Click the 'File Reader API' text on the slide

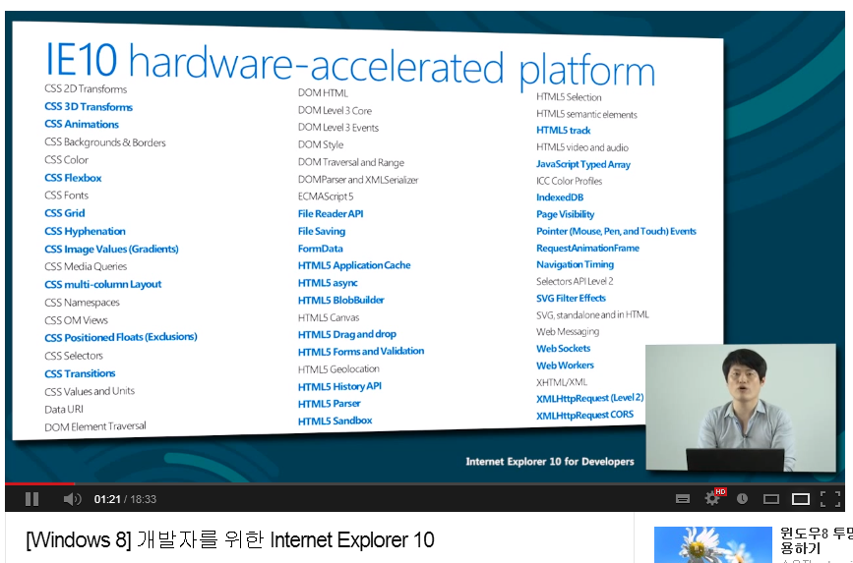tap(331, 213)
